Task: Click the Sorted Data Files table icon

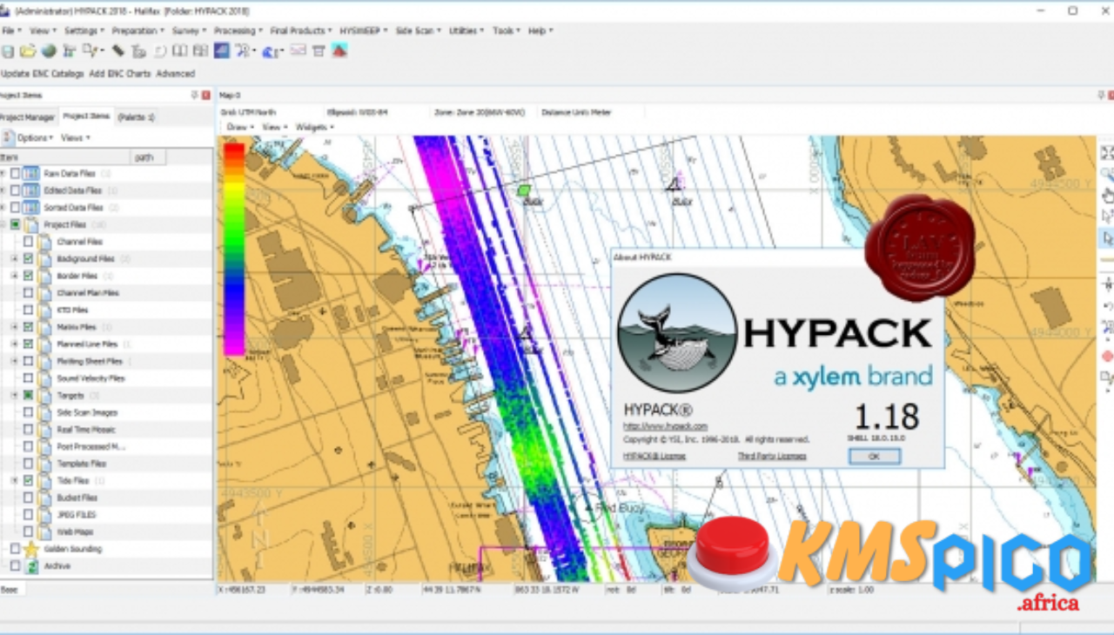Action: coord(31,208)
